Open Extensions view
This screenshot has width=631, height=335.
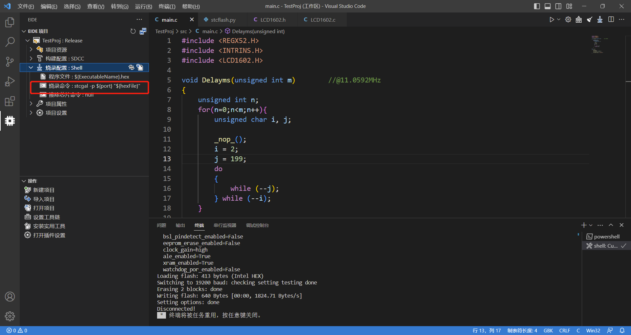[10, 101]
